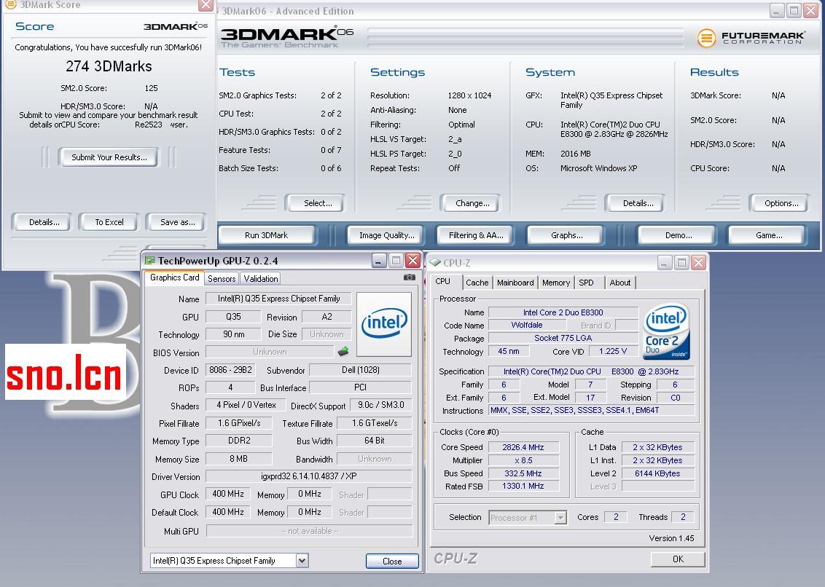Click the Device ID field 8086 - 29B2
The image size is (825, 587).
click(x=230, y=370)
